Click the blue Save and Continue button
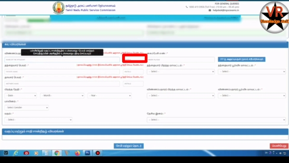The width and height of the screenshot is (289, 163). 129,146
